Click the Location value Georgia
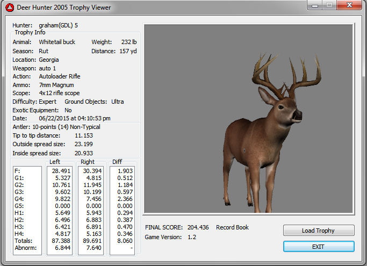Image resolution: width=367 pixels, height=266 pixels. pos(49,60)
